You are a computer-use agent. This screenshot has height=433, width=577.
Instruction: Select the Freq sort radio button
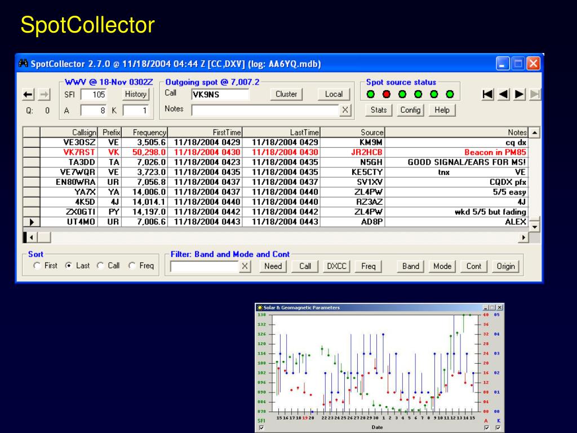pos(132,266)
